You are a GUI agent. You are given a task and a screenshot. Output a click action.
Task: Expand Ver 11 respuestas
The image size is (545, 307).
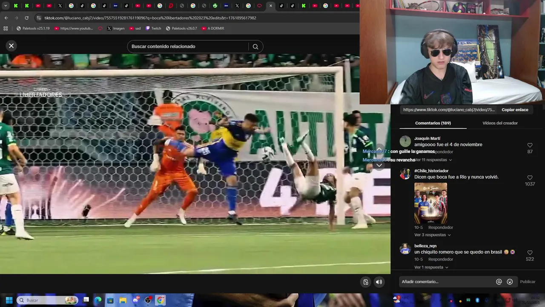(x=433, y=160)
